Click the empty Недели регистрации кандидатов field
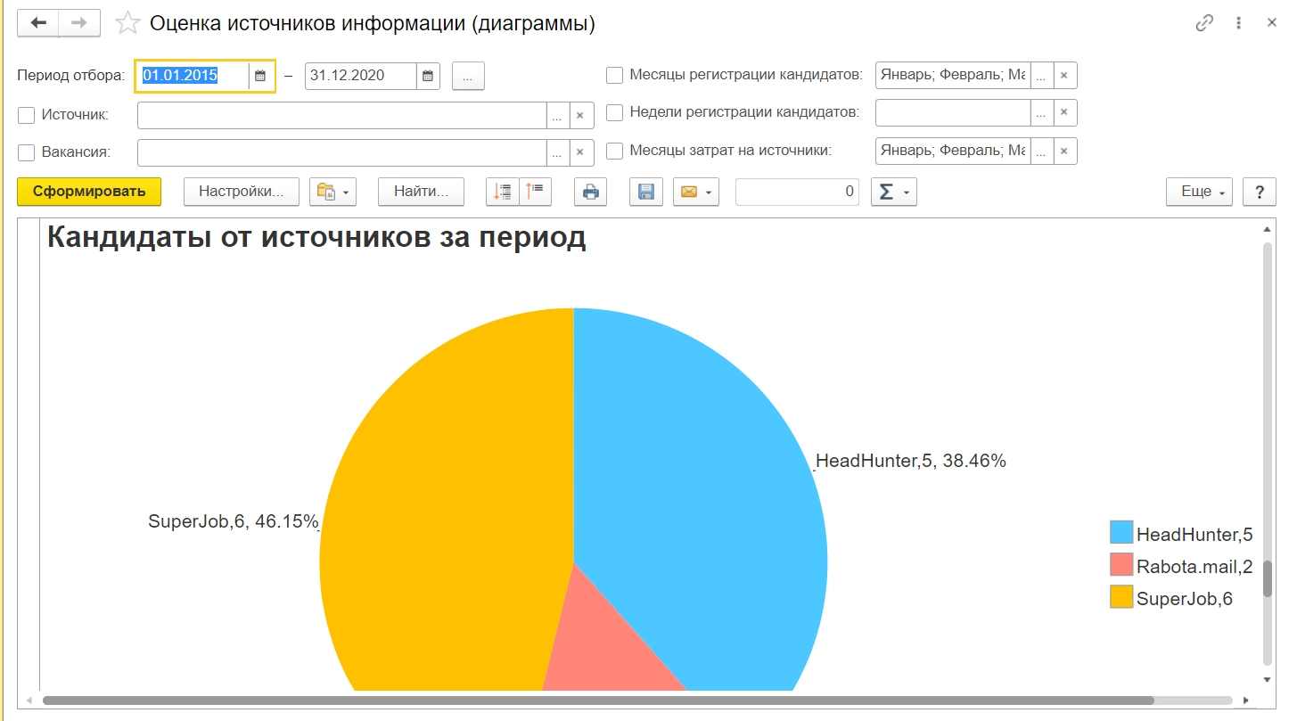The height and width of the screenshot is (721, 1297). [953, 112]
